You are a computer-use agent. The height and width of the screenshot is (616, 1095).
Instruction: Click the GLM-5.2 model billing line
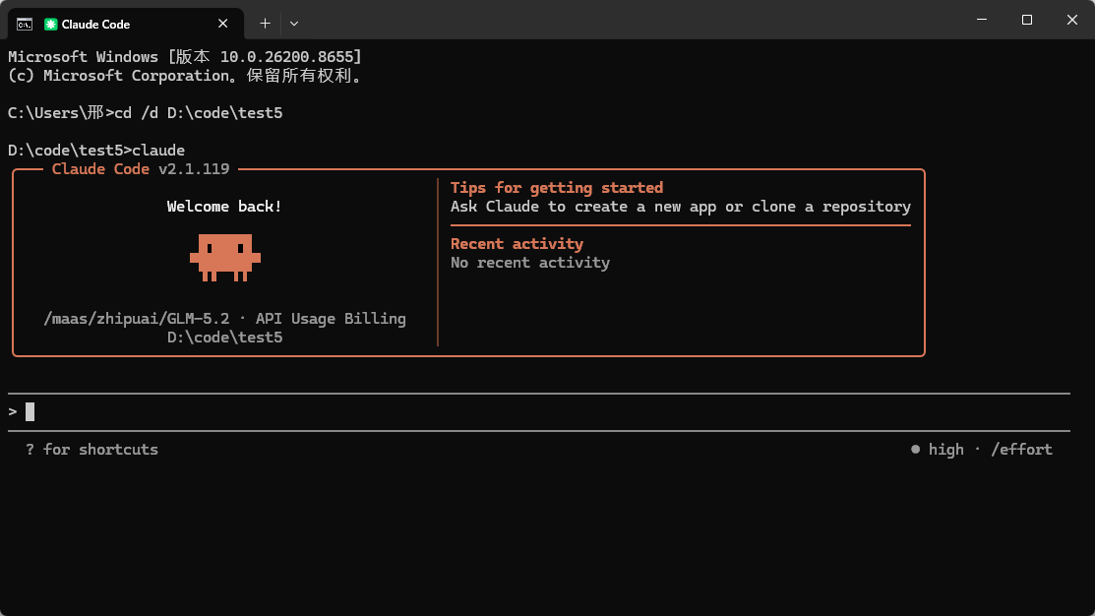tap(225, 319)
